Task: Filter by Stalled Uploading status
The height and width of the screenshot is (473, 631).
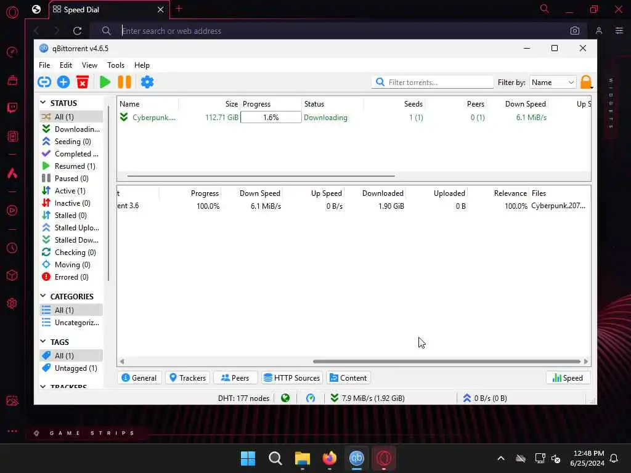Action: pos(71,228)
